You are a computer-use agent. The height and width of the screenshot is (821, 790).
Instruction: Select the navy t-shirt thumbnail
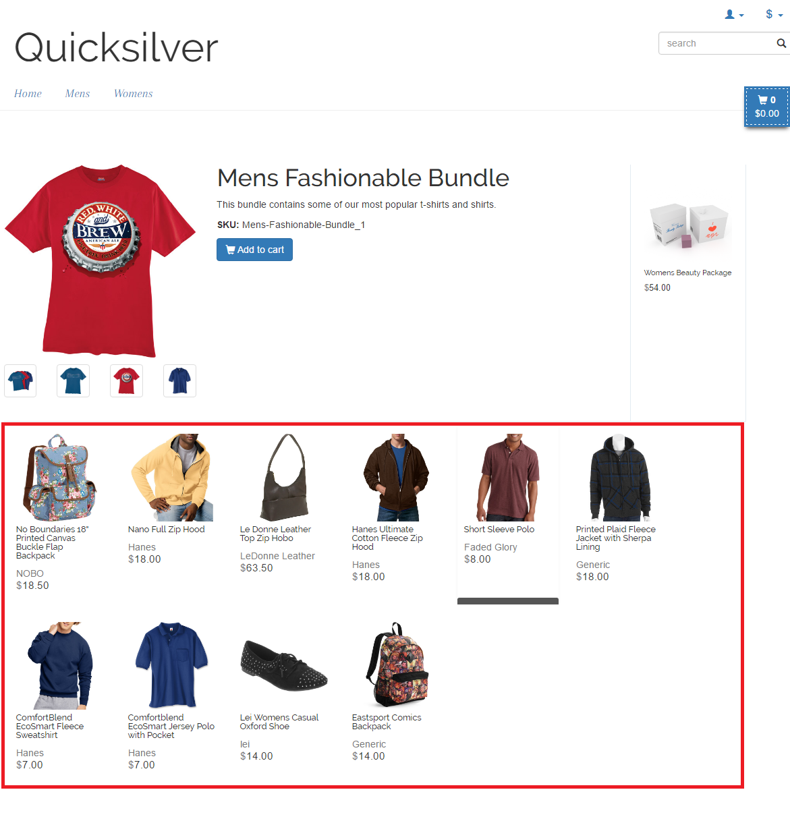pos(179,380)
